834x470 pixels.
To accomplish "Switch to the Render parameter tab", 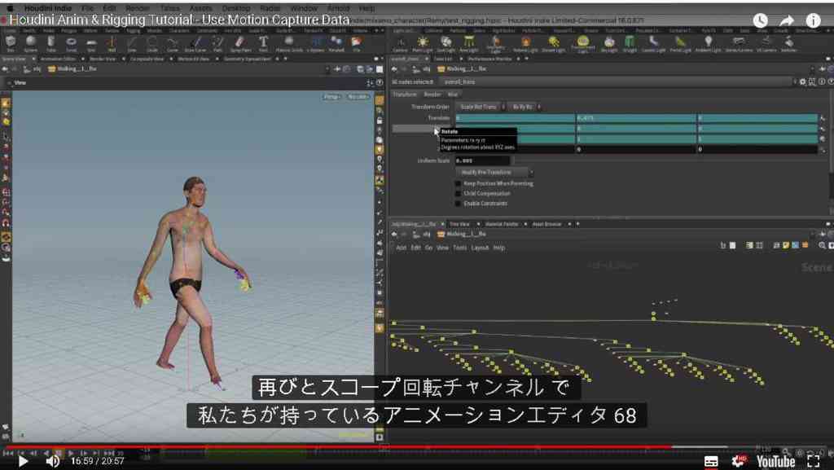I will 432,94.
